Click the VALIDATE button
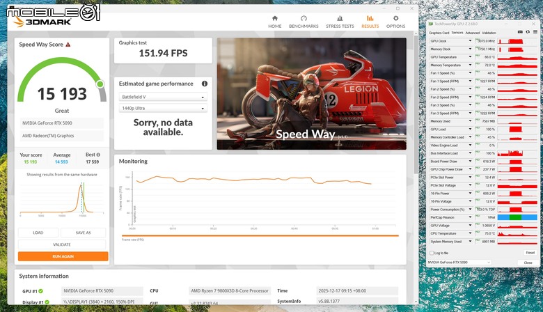 coord(62,244)
